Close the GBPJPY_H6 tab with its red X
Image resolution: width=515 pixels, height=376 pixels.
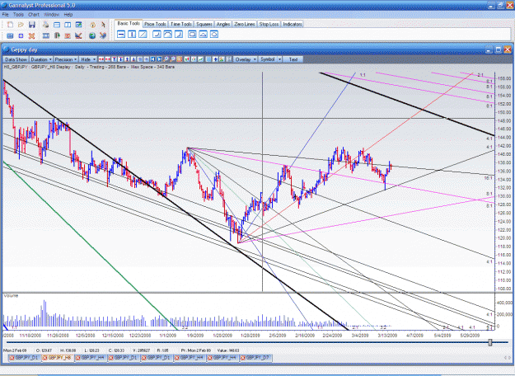(45, 358)
